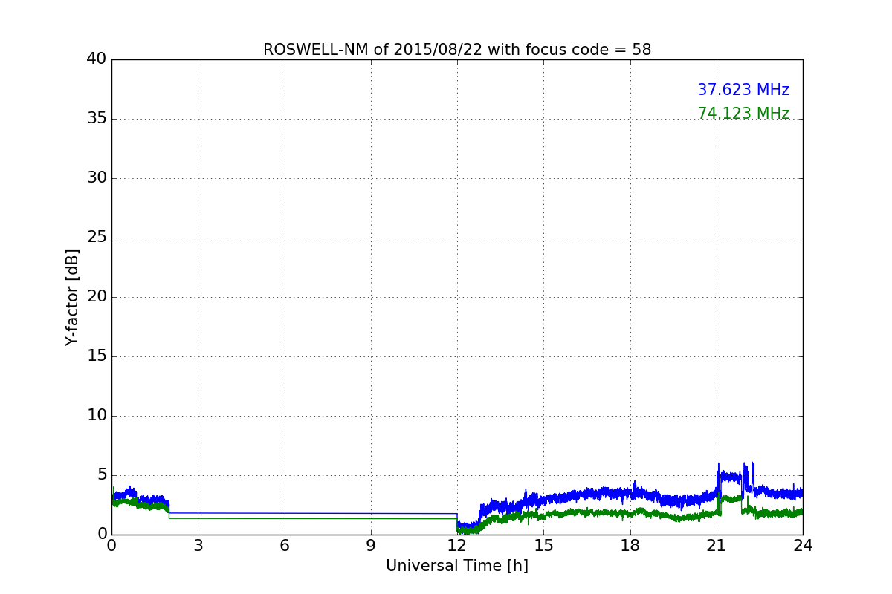Click y-axis tick label '30'

click(97, 177)
